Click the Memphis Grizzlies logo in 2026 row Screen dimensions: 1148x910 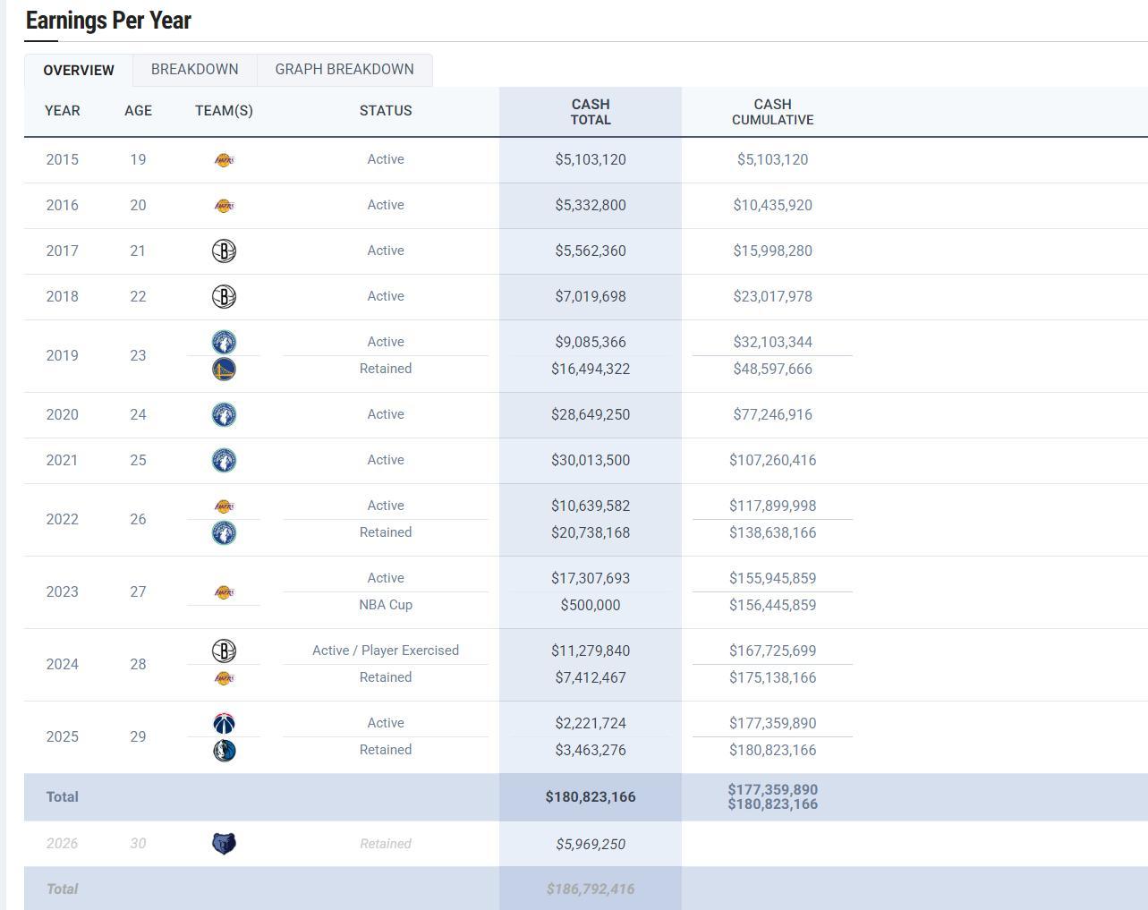(x=224, y=844)
